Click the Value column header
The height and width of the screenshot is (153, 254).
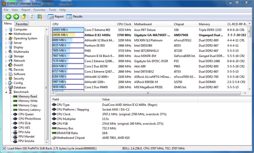[x=149, y=99]
